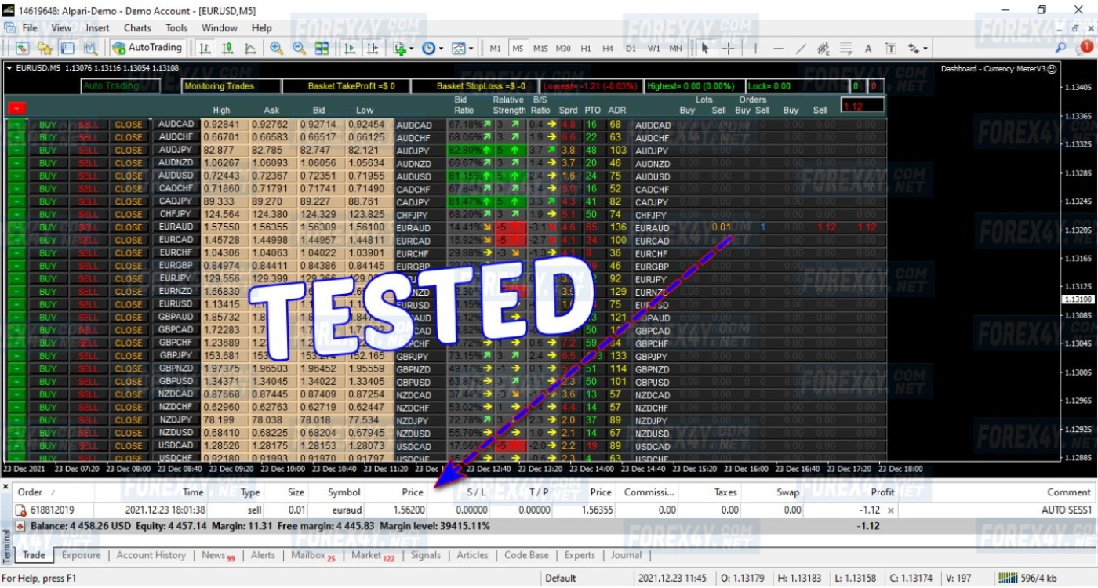Screen dimensions: 1098x588
Task: Open the New Chart icon
Action: point(22,49)
